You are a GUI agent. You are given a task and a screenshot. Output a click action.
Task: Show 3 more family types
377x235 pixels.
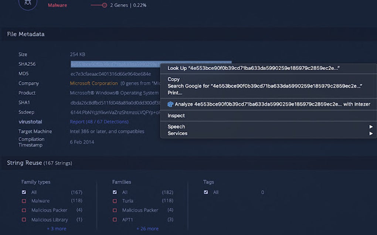coord(56,229)
